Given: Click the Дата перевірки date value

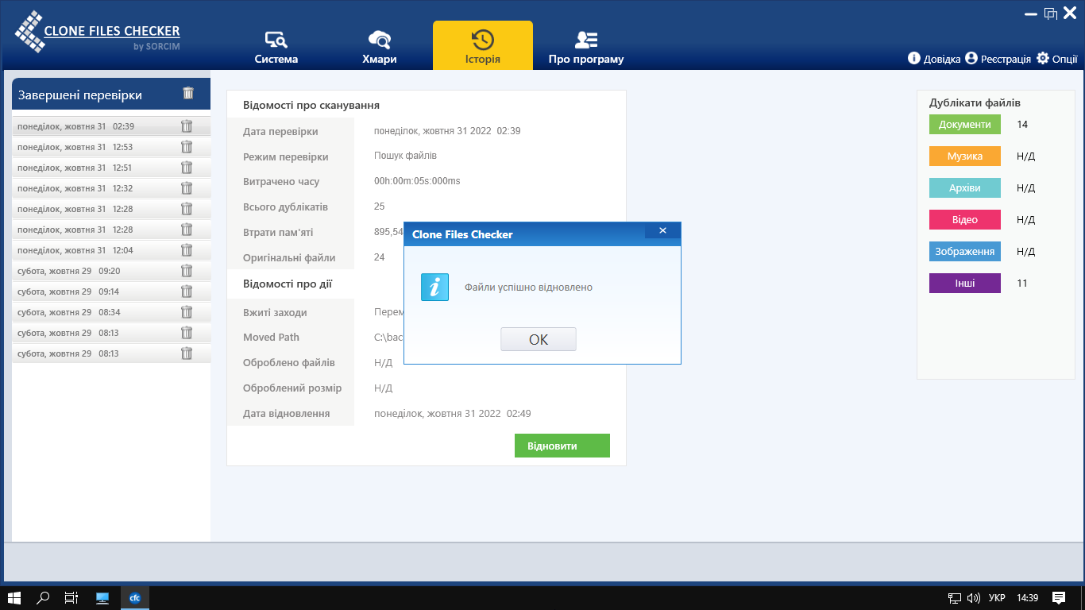Looking at the screenshot, I should tap(447, 131).
